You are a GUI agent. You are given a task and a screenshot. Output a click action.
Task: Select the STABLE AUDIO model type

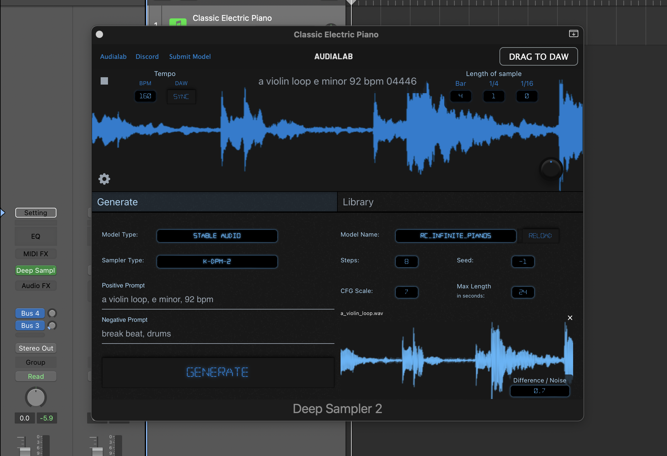pos(218,235)
